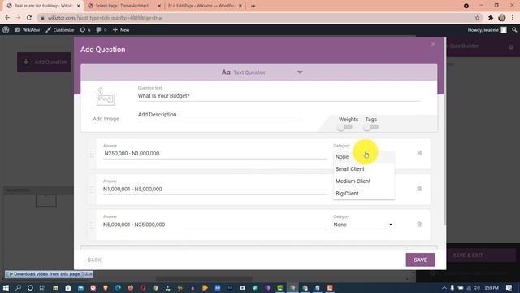The height and width of the screenshot is (293, 520).
Task: Click the SAVE button
Action: click(420, 260)
